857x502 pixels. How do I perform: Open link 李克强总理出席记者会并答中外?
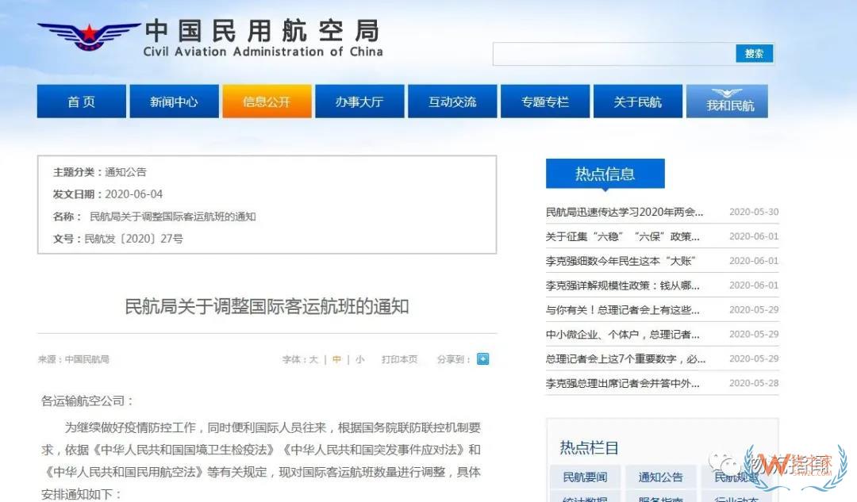click(x=623, y=384)
